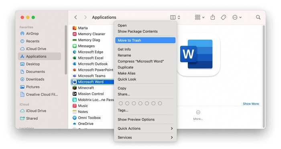Select the Microsoft PowerPoint app

tap(93, 70)
